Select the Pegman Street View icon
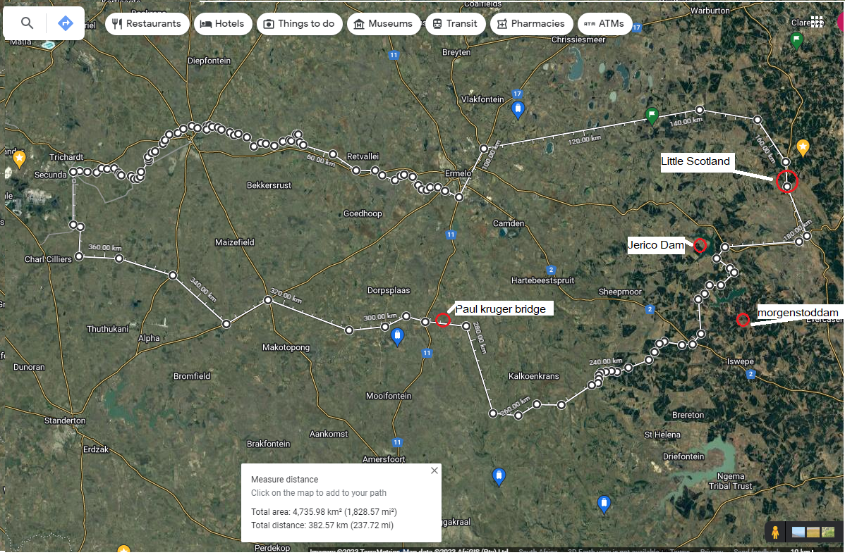 coord(775,532)
